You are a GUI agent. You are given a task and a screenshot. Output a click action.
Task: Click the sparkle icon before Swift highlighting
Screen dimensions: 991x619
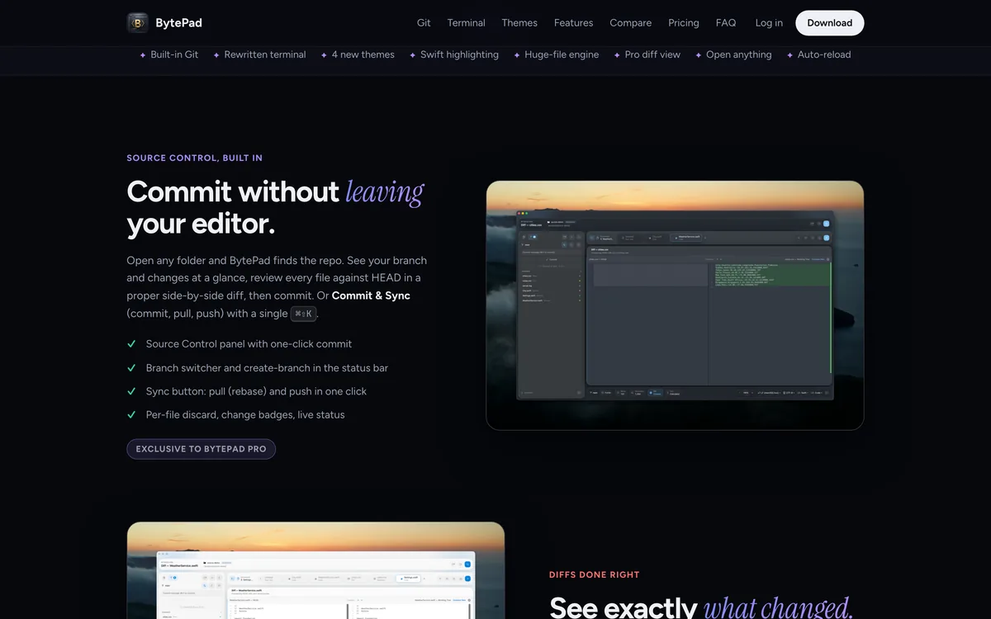(412, 55)
